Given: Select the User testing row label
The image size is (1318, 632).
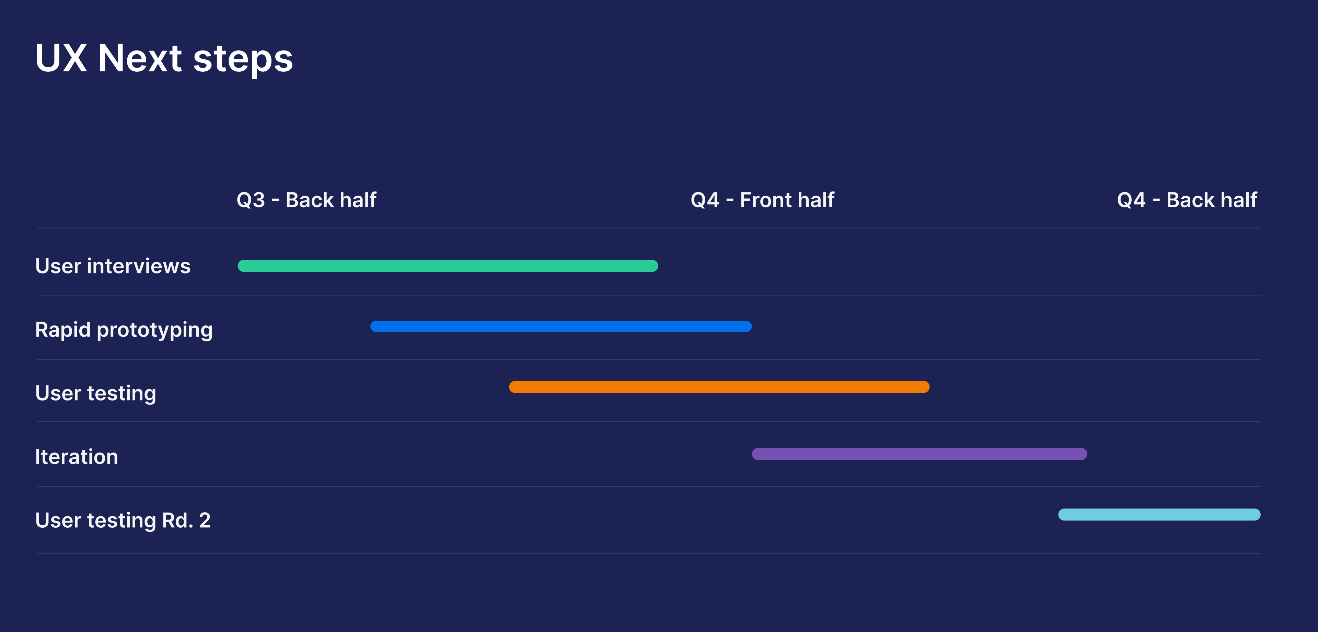Looking at the screenshot, I should tap(96, 394).
